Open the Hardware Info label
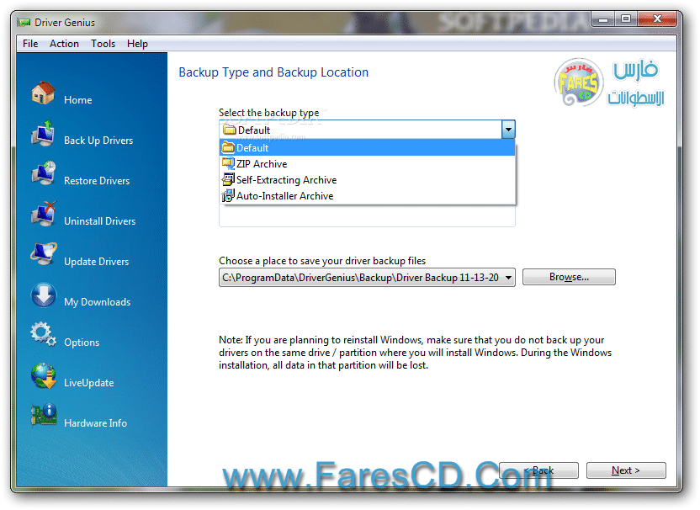This screenshot has height=510, width=700. (96, 423)
